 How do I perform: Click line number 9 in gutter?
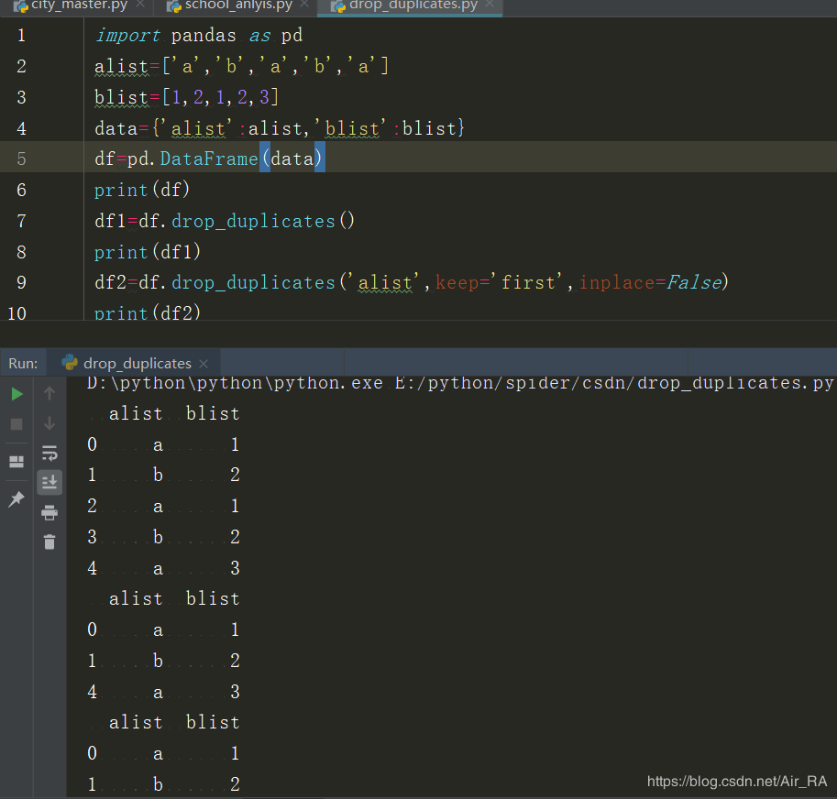[21, 283]
